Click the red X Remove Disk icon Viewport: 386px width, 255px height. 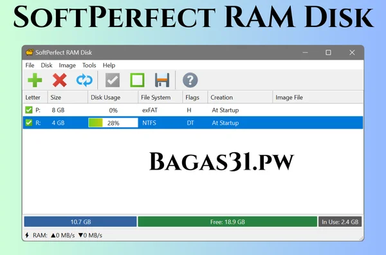coord(60,80)
